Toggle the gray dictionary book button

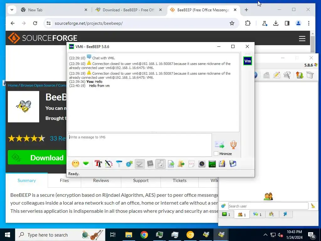click(150, 164)
